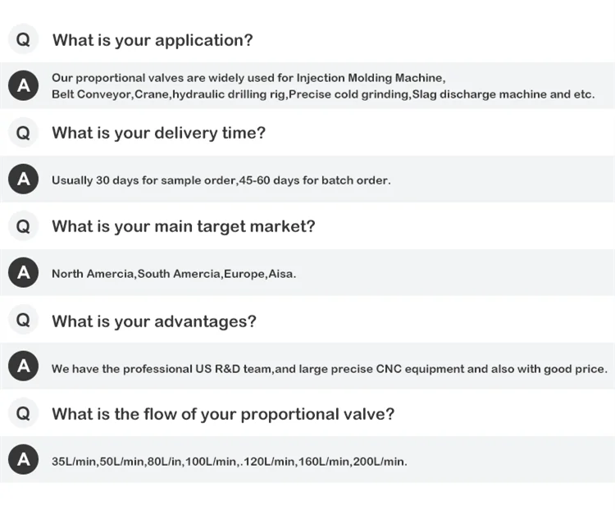Click the sample order delivery time answer
Viewport: 615px width, 510px height.
pyautogui.click(x=221, y=180)
